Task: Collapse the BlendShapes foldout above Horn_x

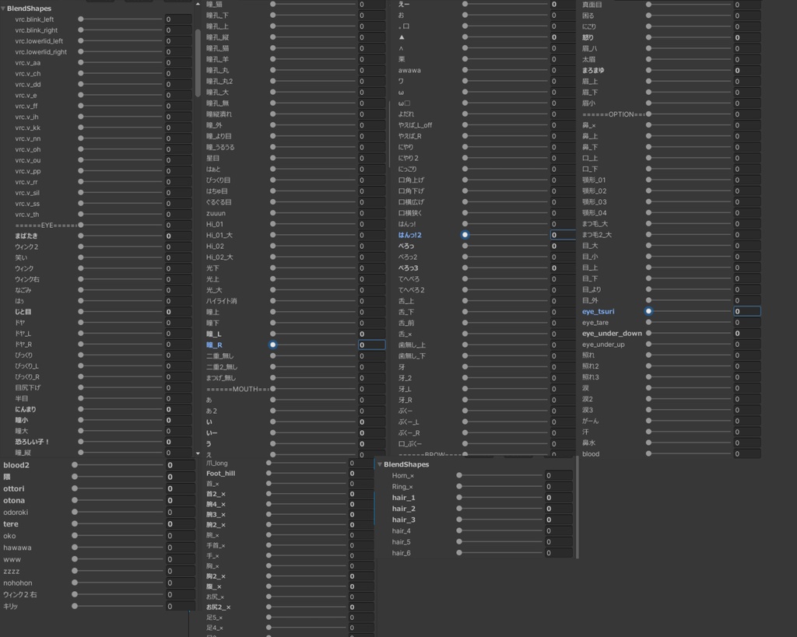Action: pyautogui.click(x=380, y=464)
